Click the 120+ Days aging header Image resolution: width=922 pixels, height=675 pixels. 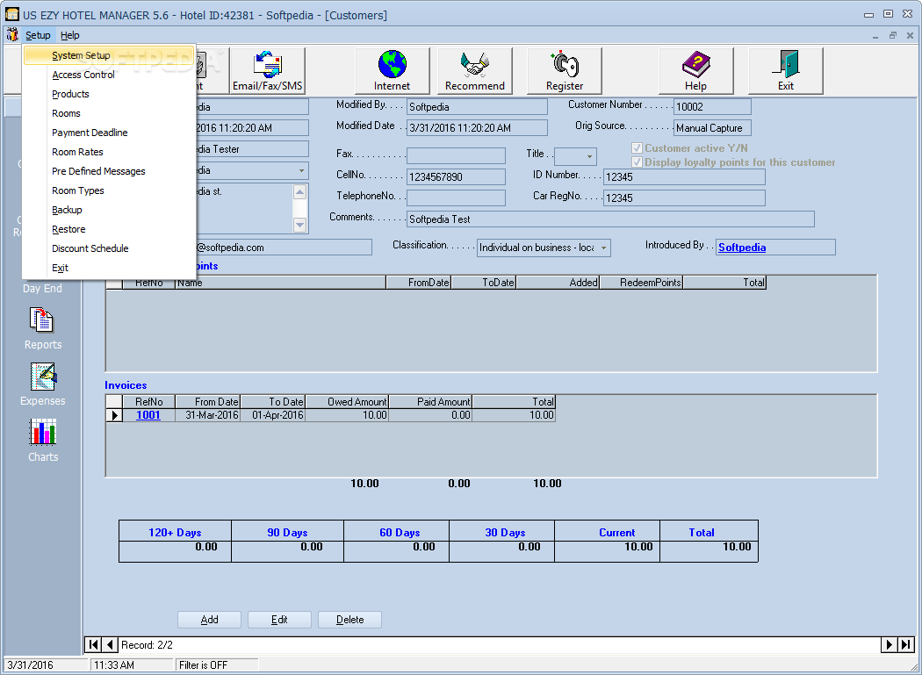[x=175, y=533]
